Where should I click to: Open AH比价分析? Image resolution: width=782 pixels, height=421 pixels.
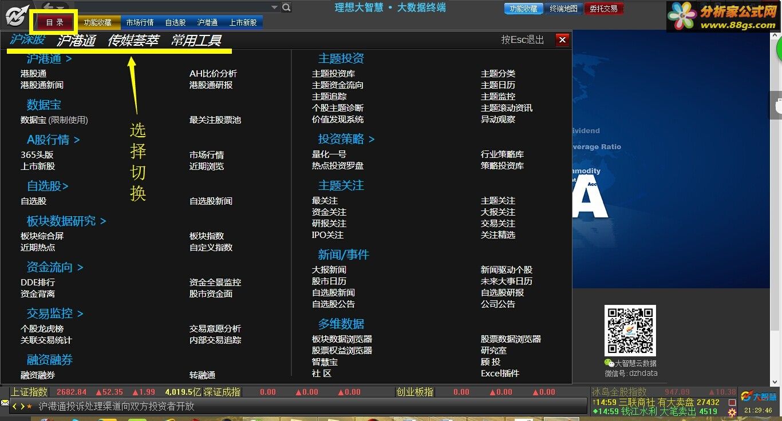coord(213,74)
